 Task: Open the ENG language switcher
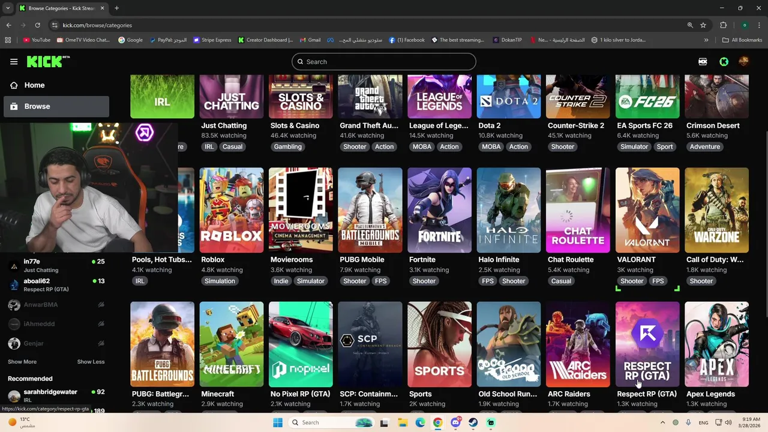(703, 422)
